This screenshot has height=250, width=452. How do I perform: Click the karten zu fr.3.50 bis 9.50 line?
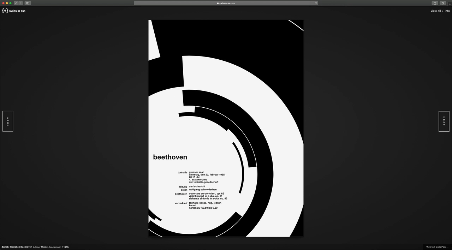[x=203, y=208]
